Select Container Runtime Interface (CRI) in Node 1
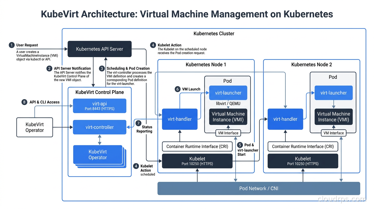Screen dimensions: 374x209 point(197,146)
